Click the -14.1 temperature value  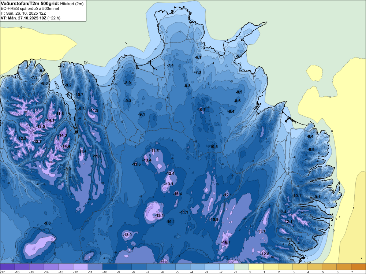(50, 120)
